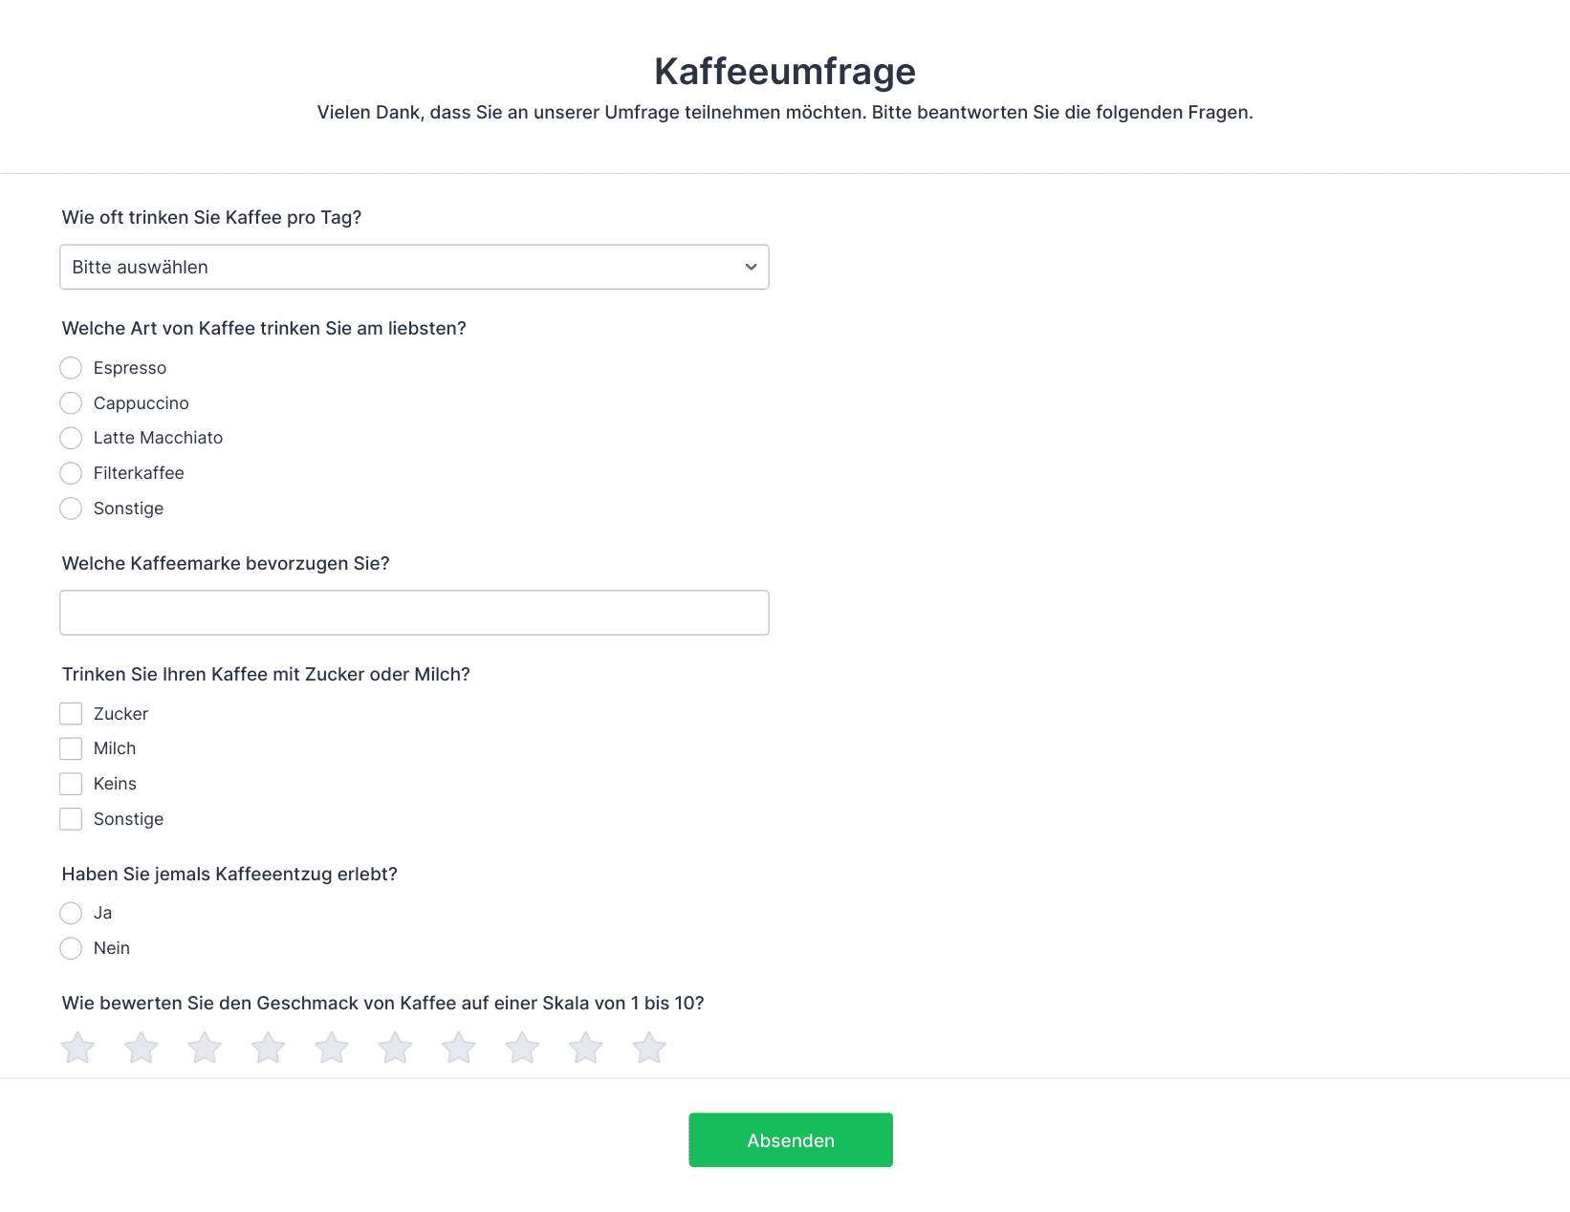
Task: Give a ten-star taste rating
Action: (649, 1048)
